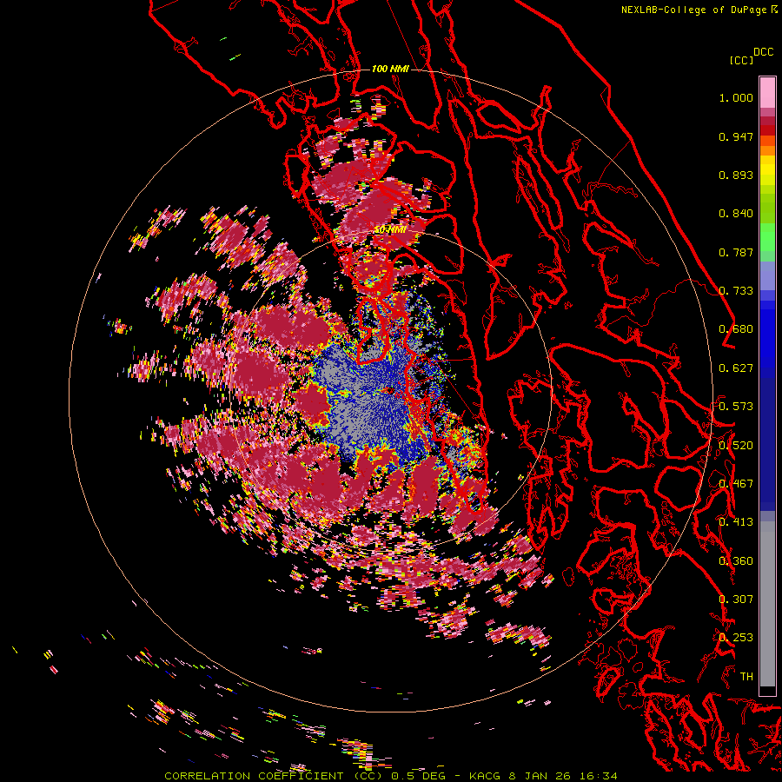
Task: Click the 0.467 color scale value
Action: pyautogui.click(x=736, y=484)
